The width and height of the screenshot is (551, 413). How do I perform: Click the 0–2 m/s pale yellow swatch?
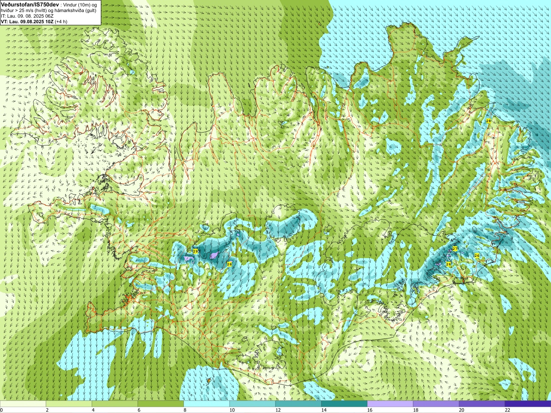(23, 404)
